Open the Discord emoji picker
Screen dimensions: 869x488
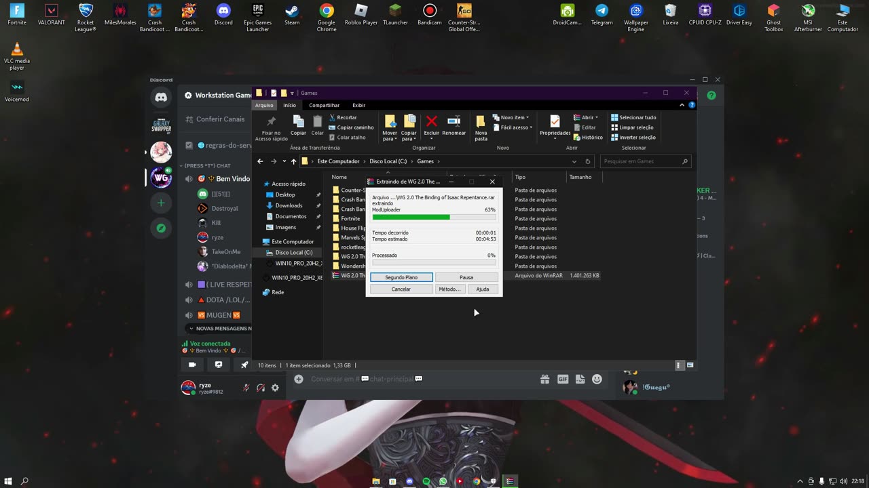click(x=597, y=379)
